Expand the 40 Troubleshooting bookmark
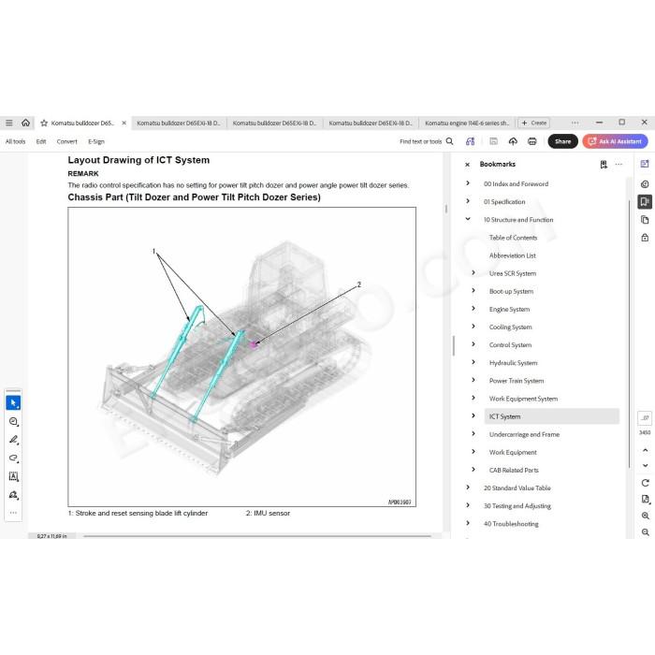This screenshot has width=655, height=655. tap(468, 523)
